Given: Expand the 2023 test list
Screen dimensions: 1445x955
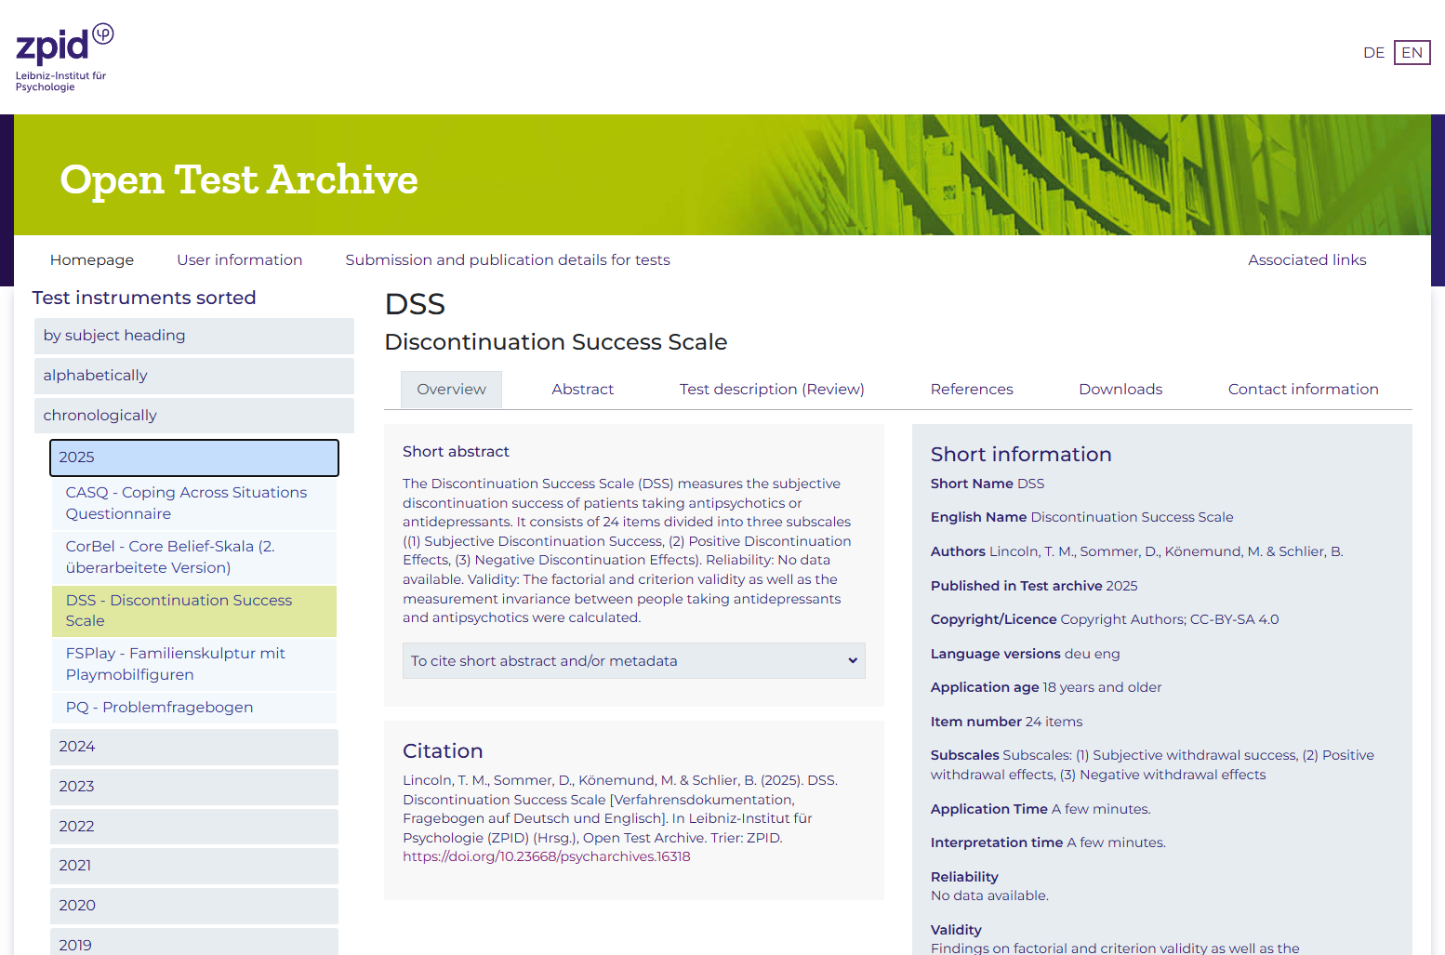Looking at the screenshot, I should [x=193, y=787].
